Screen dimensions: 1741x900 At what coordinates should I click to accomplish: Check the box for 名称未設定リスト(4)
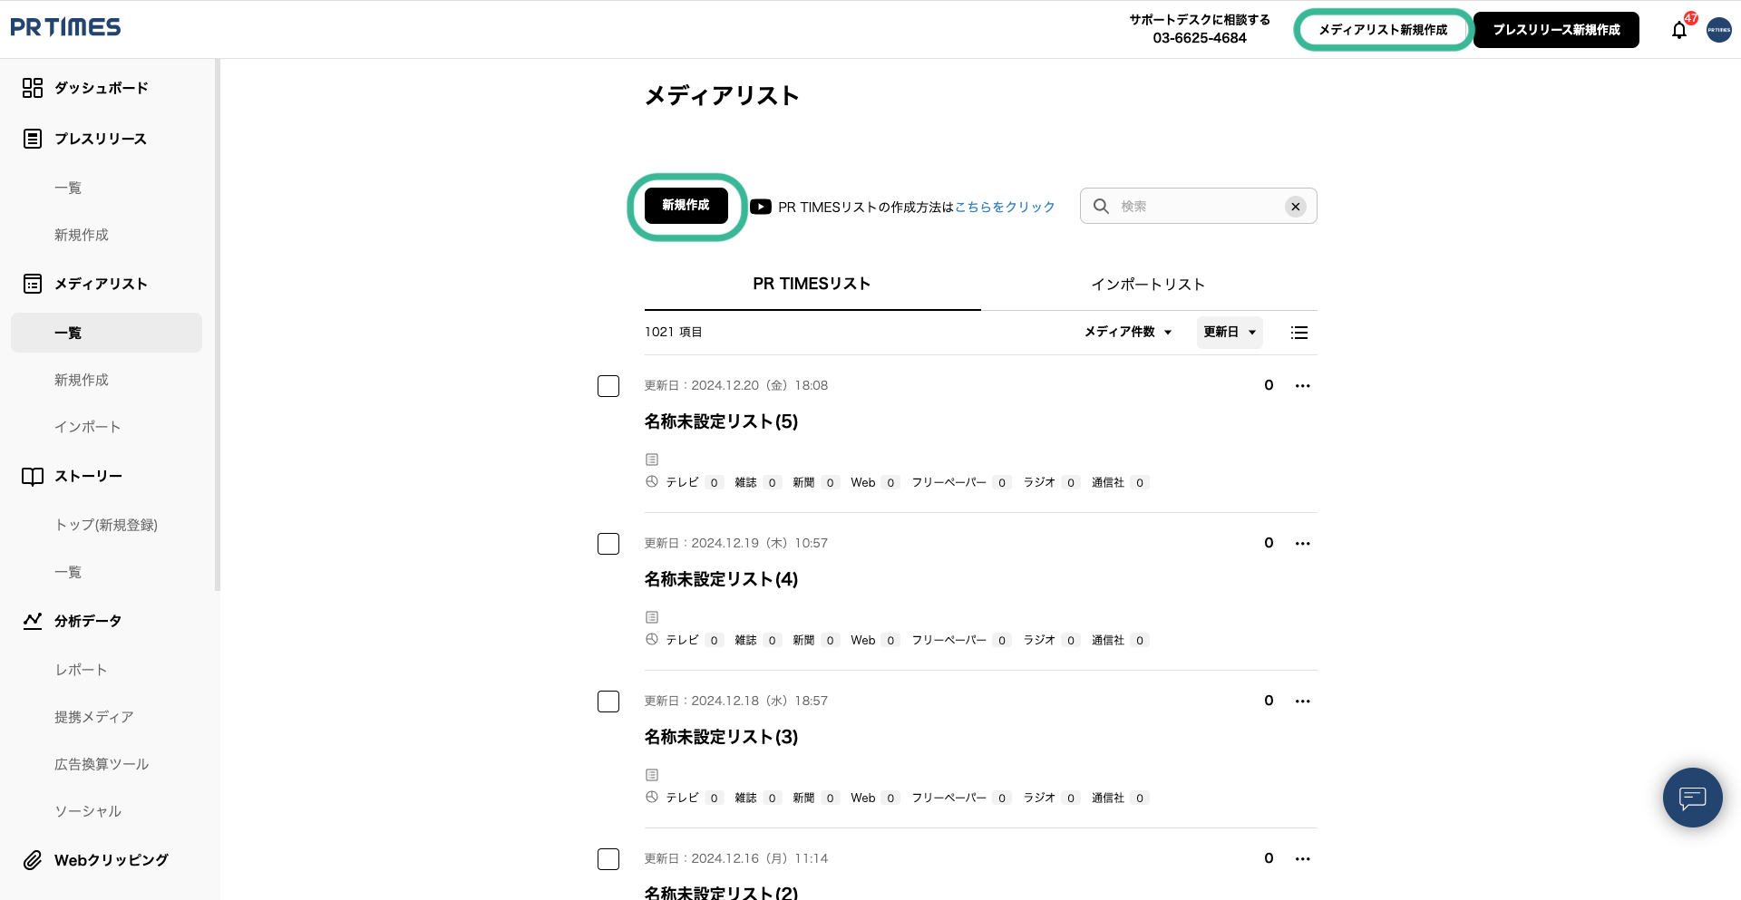608,544
